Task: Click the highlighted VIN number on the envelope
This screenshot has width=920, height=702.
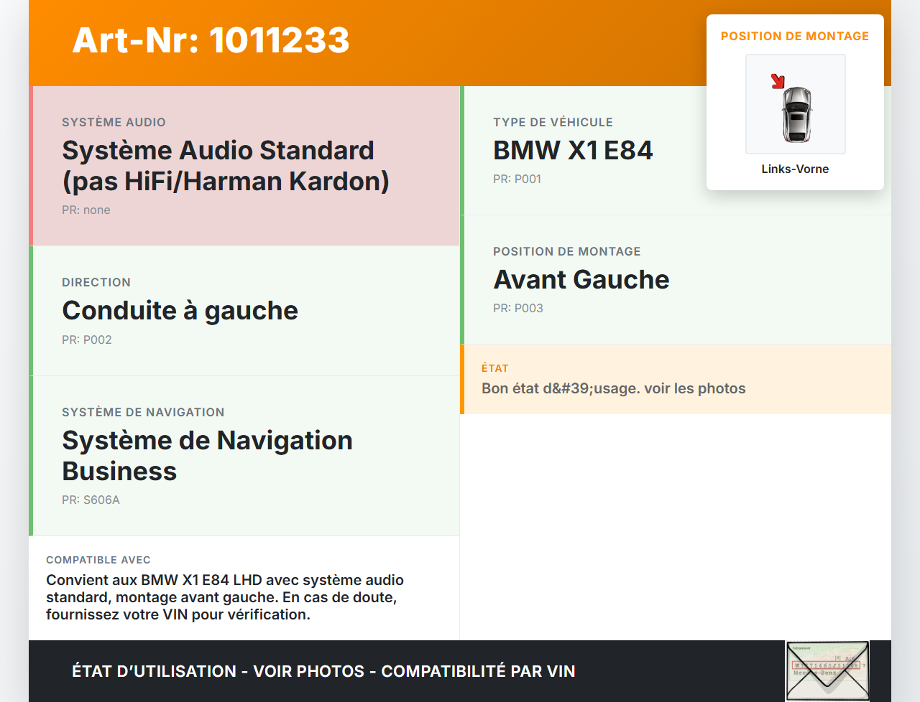Action: tap(826, 665)
